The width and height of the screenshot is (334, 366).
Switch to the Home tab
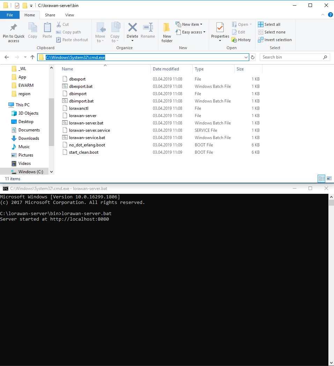click(x=30, y=15)
